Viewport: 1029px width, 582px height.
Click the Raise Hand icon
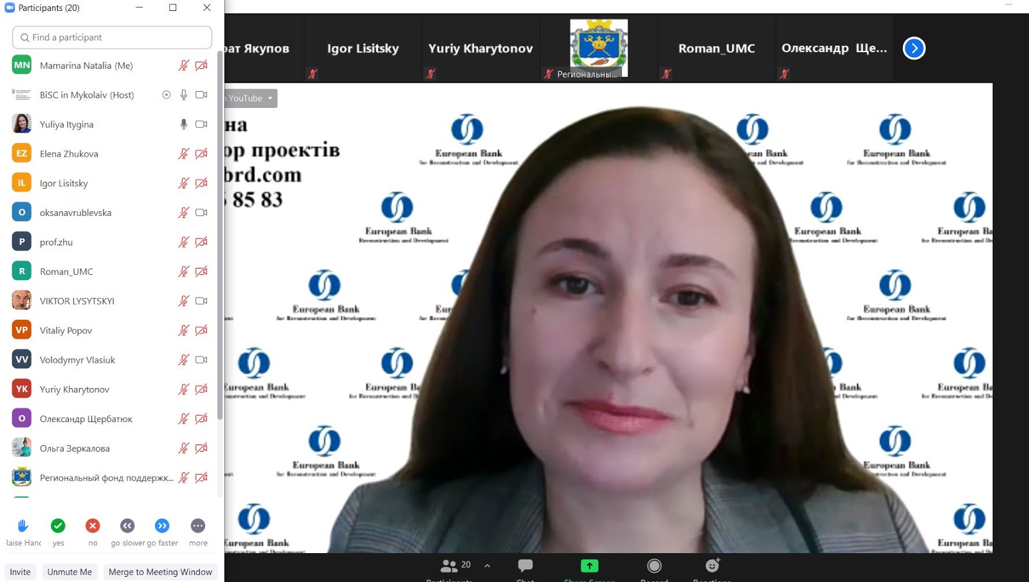click(23, 526)
